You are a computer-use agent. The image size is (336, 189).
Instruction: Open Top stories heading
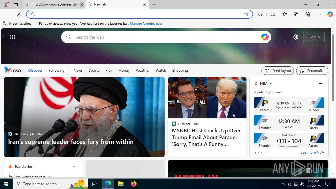click(23, 166)
